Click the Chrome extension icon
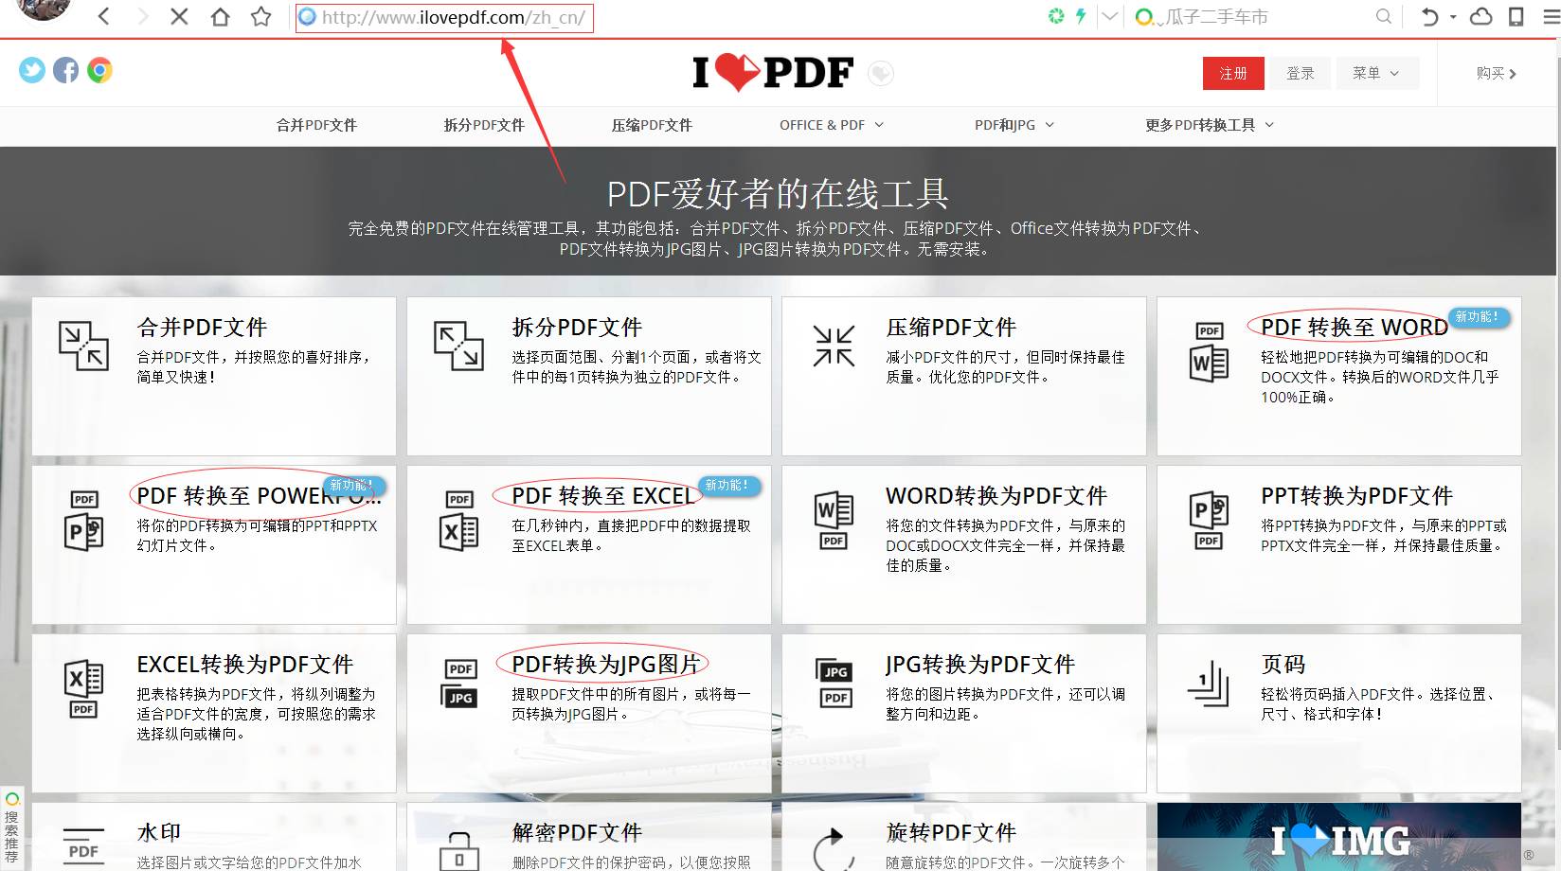Viewport: 1561px width, 871px height. point(99,70)
